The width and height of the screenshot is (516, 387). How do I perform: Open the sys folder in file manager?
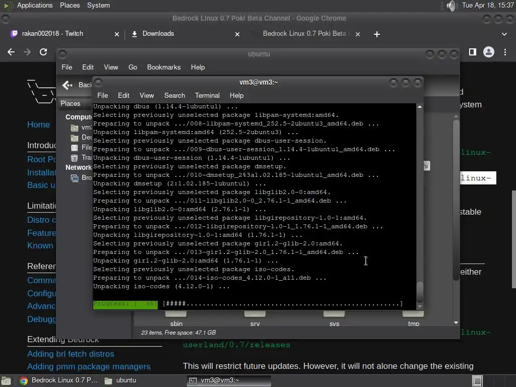point(335,318)
